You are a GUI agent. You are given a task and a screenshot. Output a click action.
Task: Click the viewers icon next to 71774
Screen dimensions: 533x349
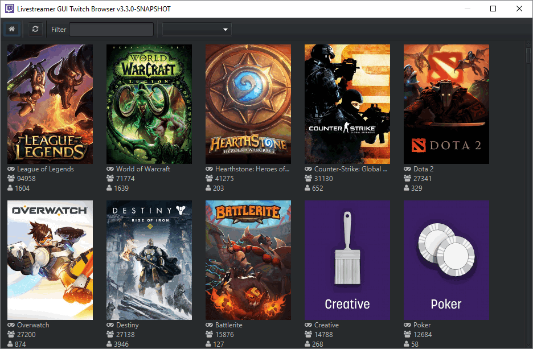(x=110, y=179)
